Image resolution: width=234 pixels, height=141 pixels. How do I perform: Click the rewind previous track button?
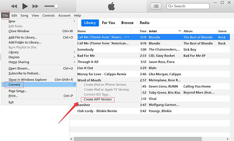14,6
